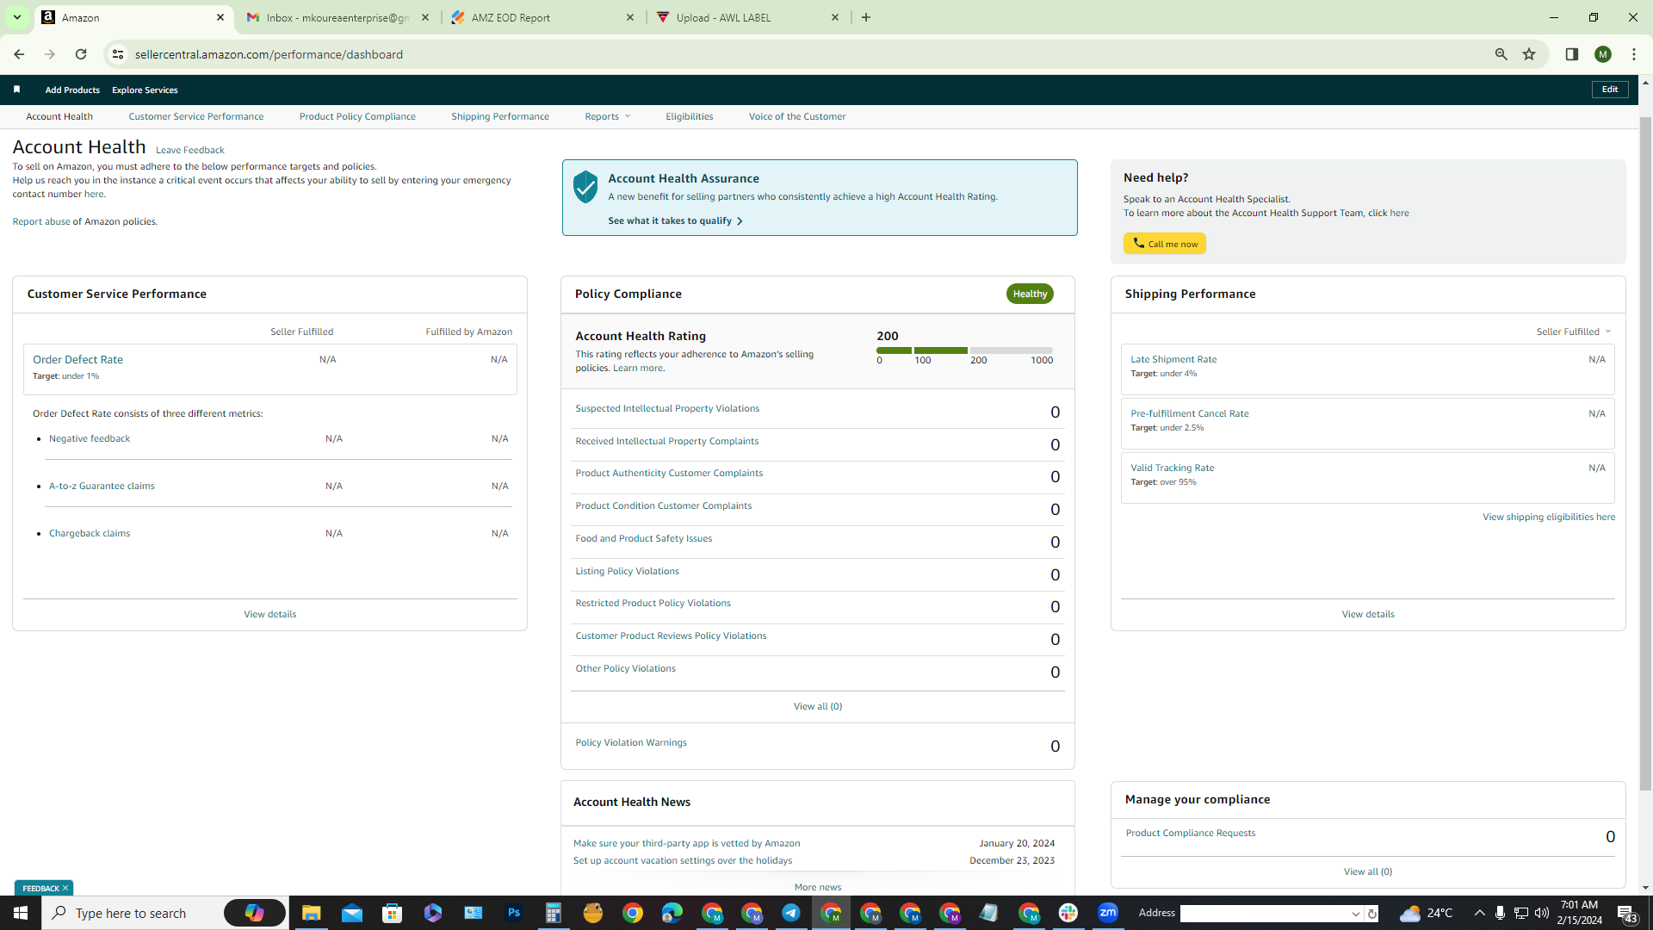This screenshot has height=930, width=1653.
Task: Open the Late Shipment Rate link
Action: click(x=1173, y=359)
